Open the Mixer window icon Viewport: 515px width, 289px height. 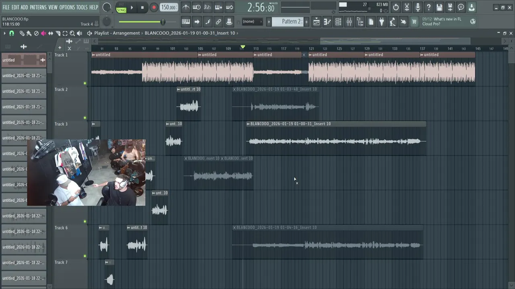tap(349, 22)
